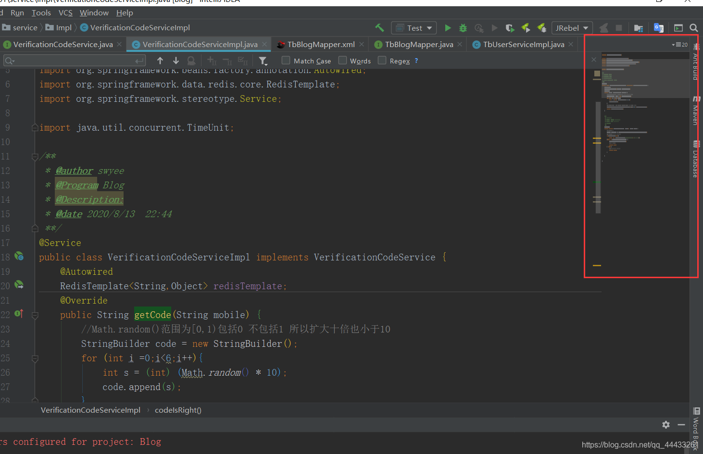This screenshot has height=454, width=703.
Task: Click the Spring bean gutter icon on line 18
Action: point(19,256)
